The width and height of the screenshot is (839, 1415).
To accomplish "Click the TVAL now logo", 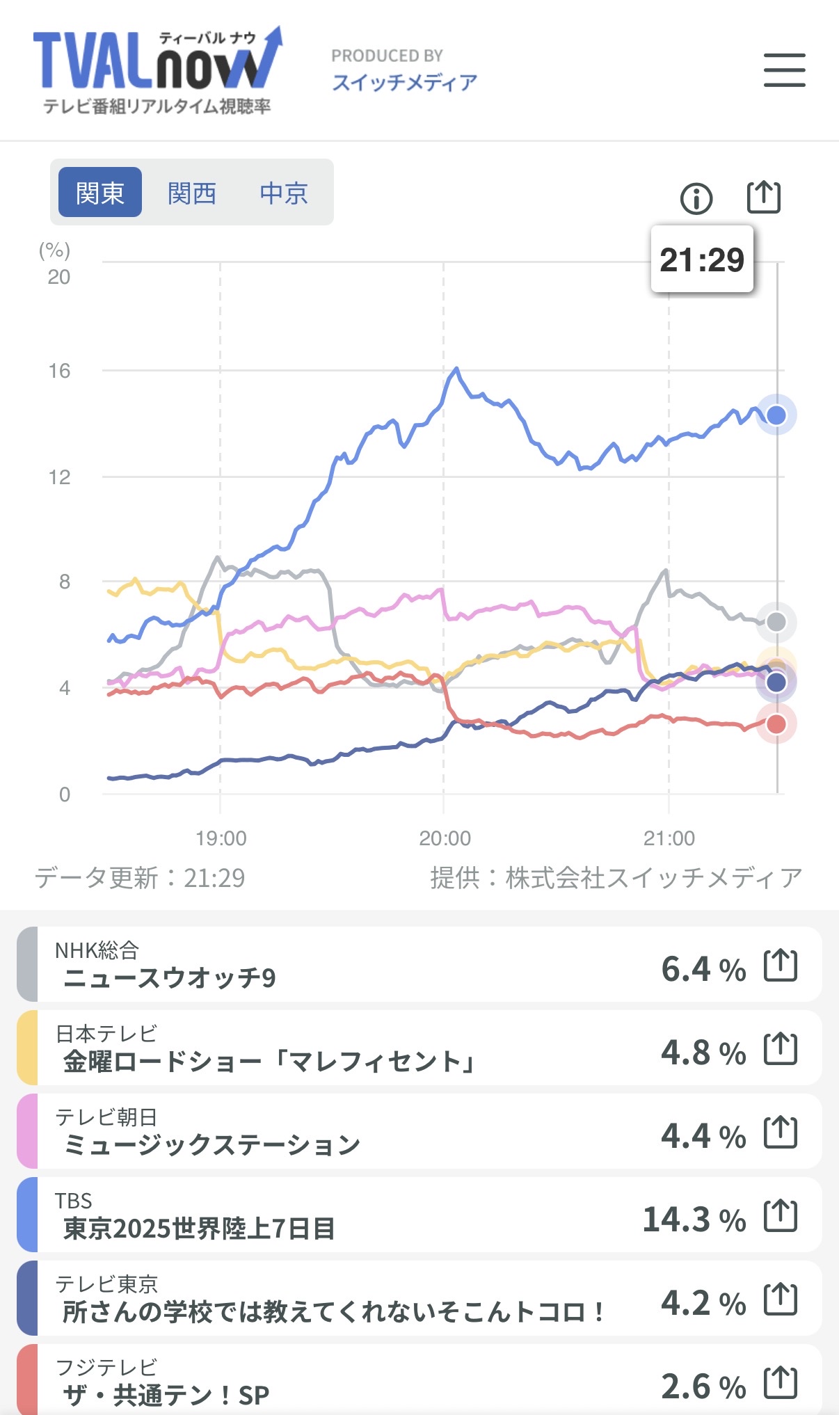I will (x=157, y=70).
